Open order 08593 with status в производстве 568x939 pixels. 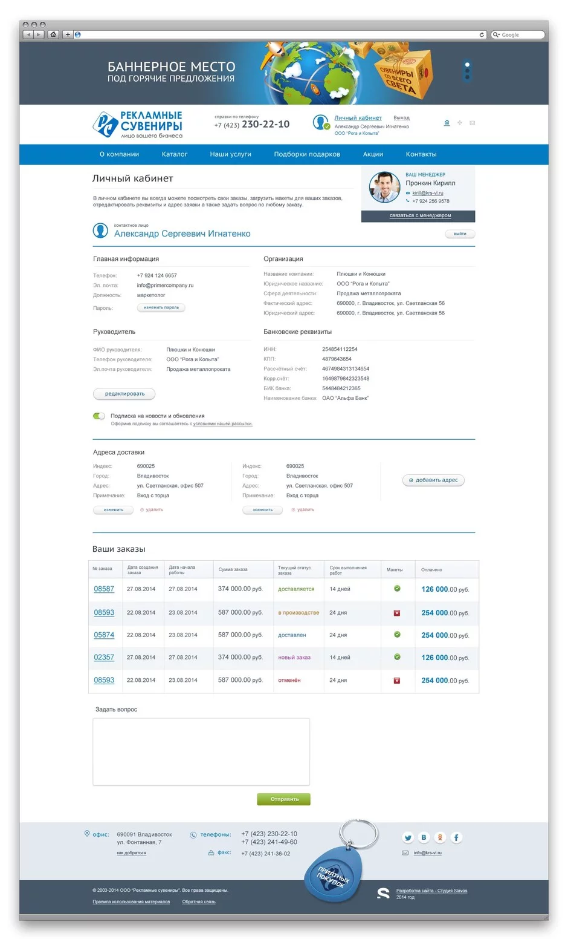click(104, 613)
